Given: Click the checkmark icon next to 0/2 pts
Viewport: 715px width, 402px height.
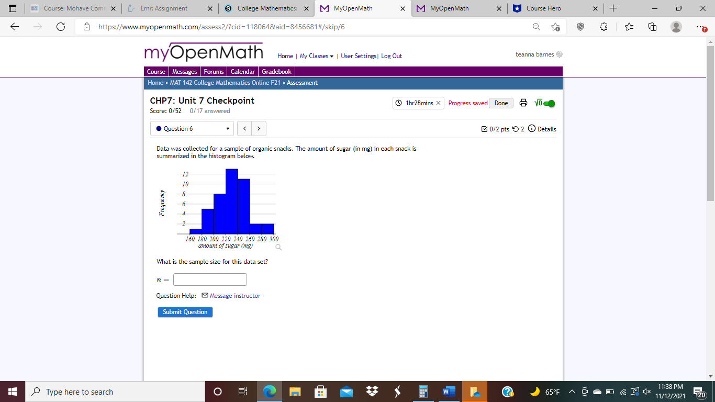Looking at the screenshot, I should tap(485, 129).
